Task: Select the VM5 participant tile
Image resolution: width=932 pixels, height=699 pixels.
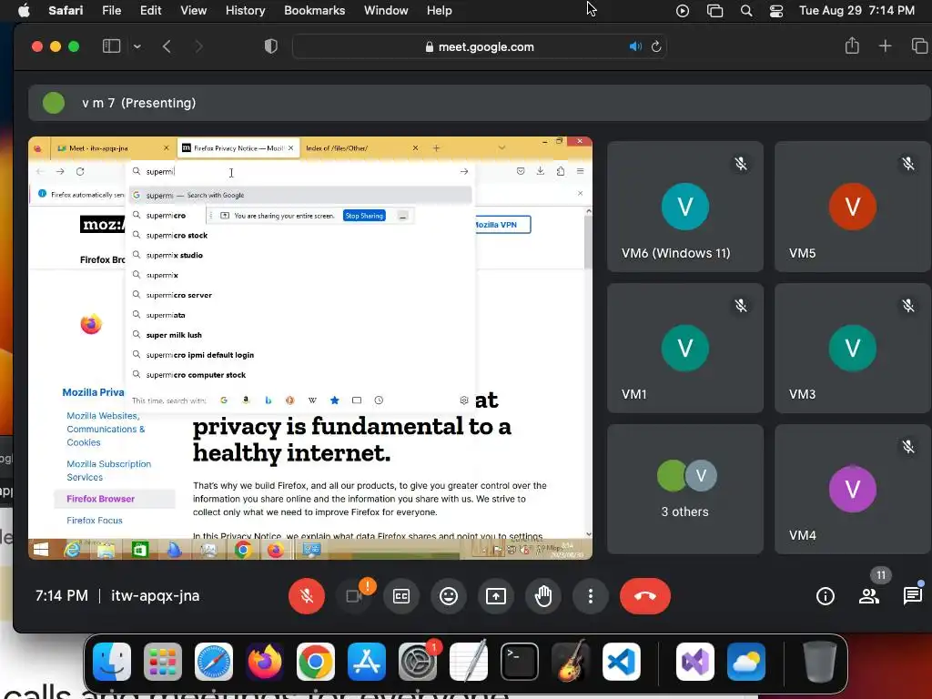Action: [x=853, y=207]
